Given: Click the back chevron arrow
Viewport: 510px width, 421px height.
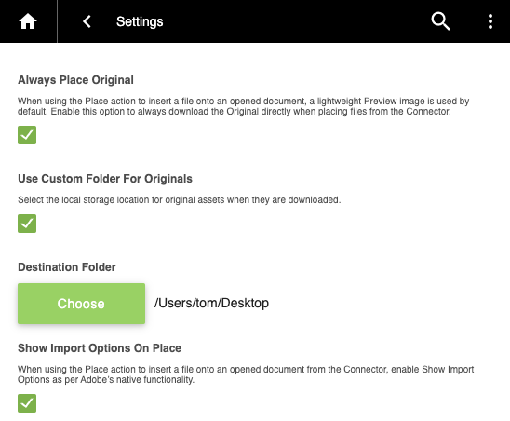Looking at the screenshot, I should (x=87, y=21).
